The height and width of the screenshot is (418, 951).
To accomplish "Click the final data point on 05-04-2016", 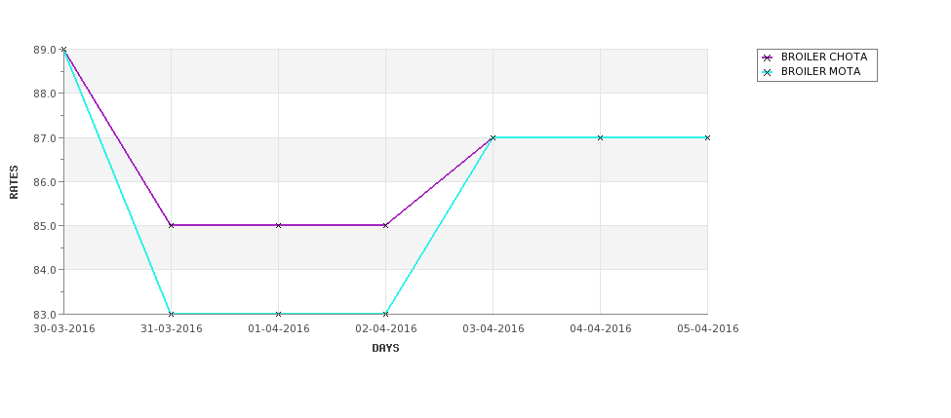I will (x=707, y=137).
